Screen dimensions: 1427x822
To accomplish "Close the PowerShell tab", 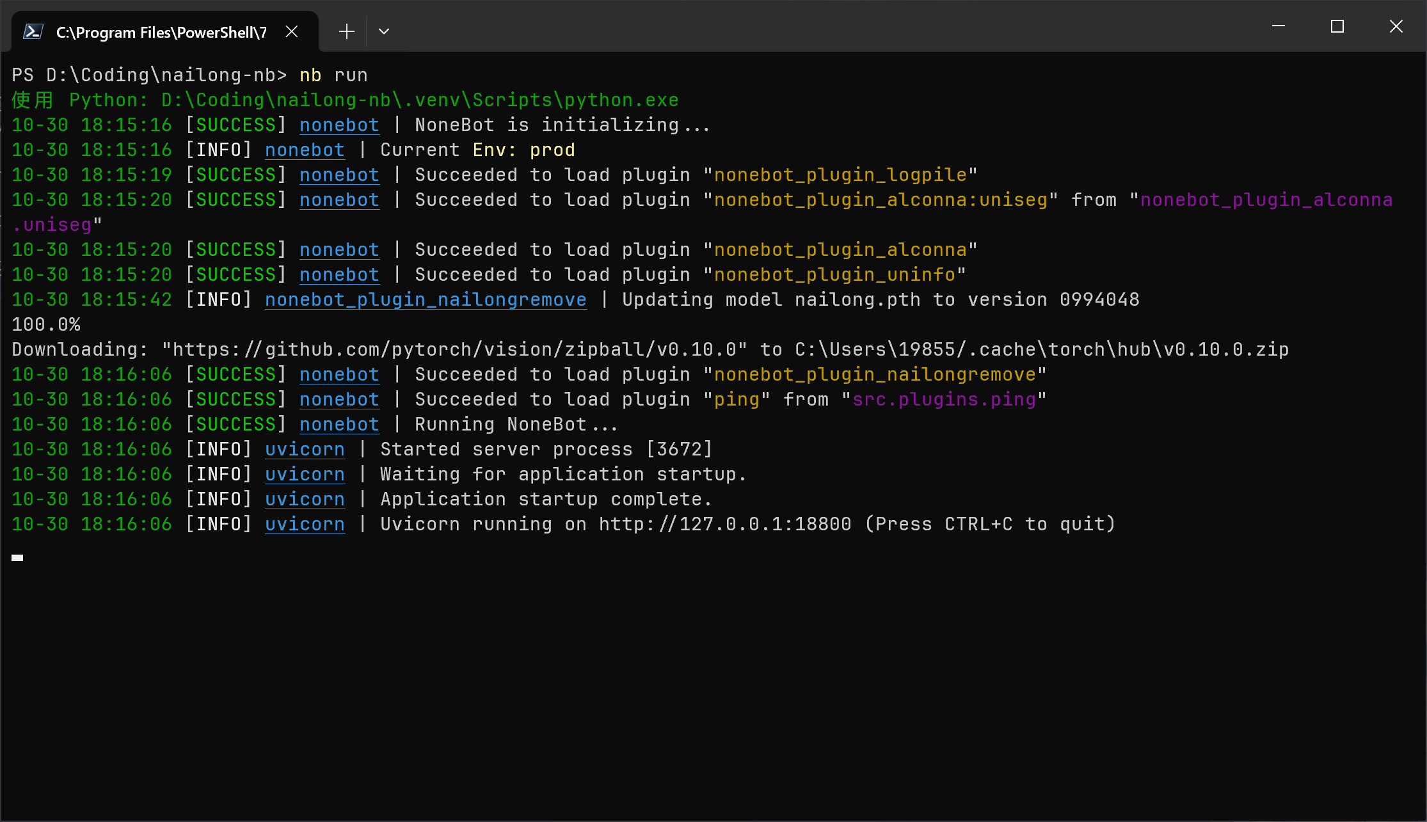I will click(x=292, y=31).
